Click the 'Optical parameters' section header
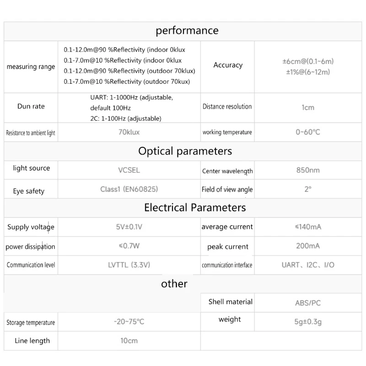The image size is (366, 366). tap(185, 151)
